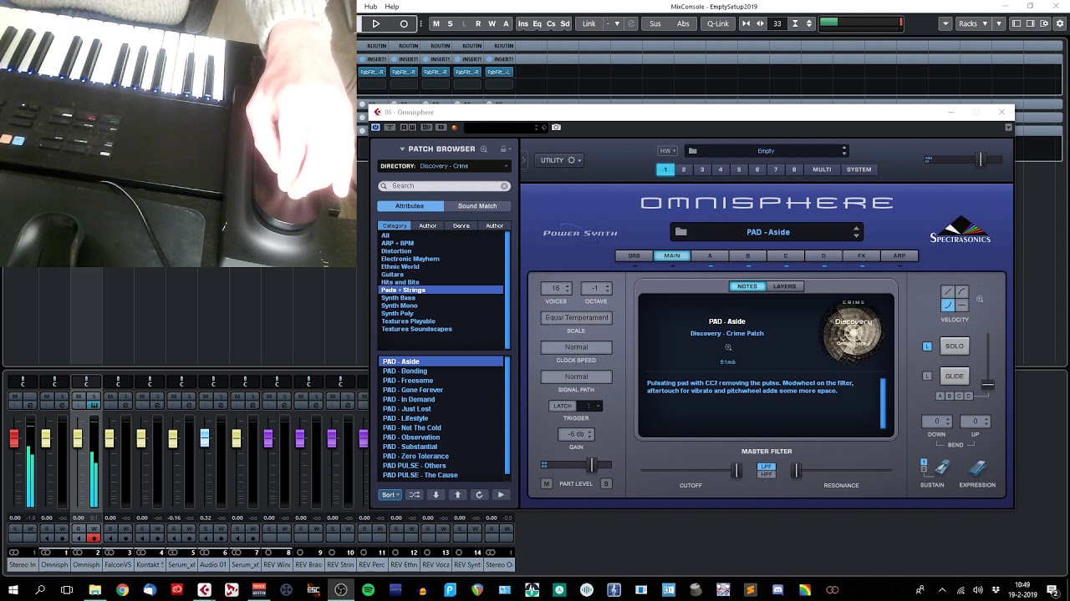Click the Master Filter resonance slider handle
Image resolution: width=1070 pixels, height=601 pixels.
click(797, 471)
